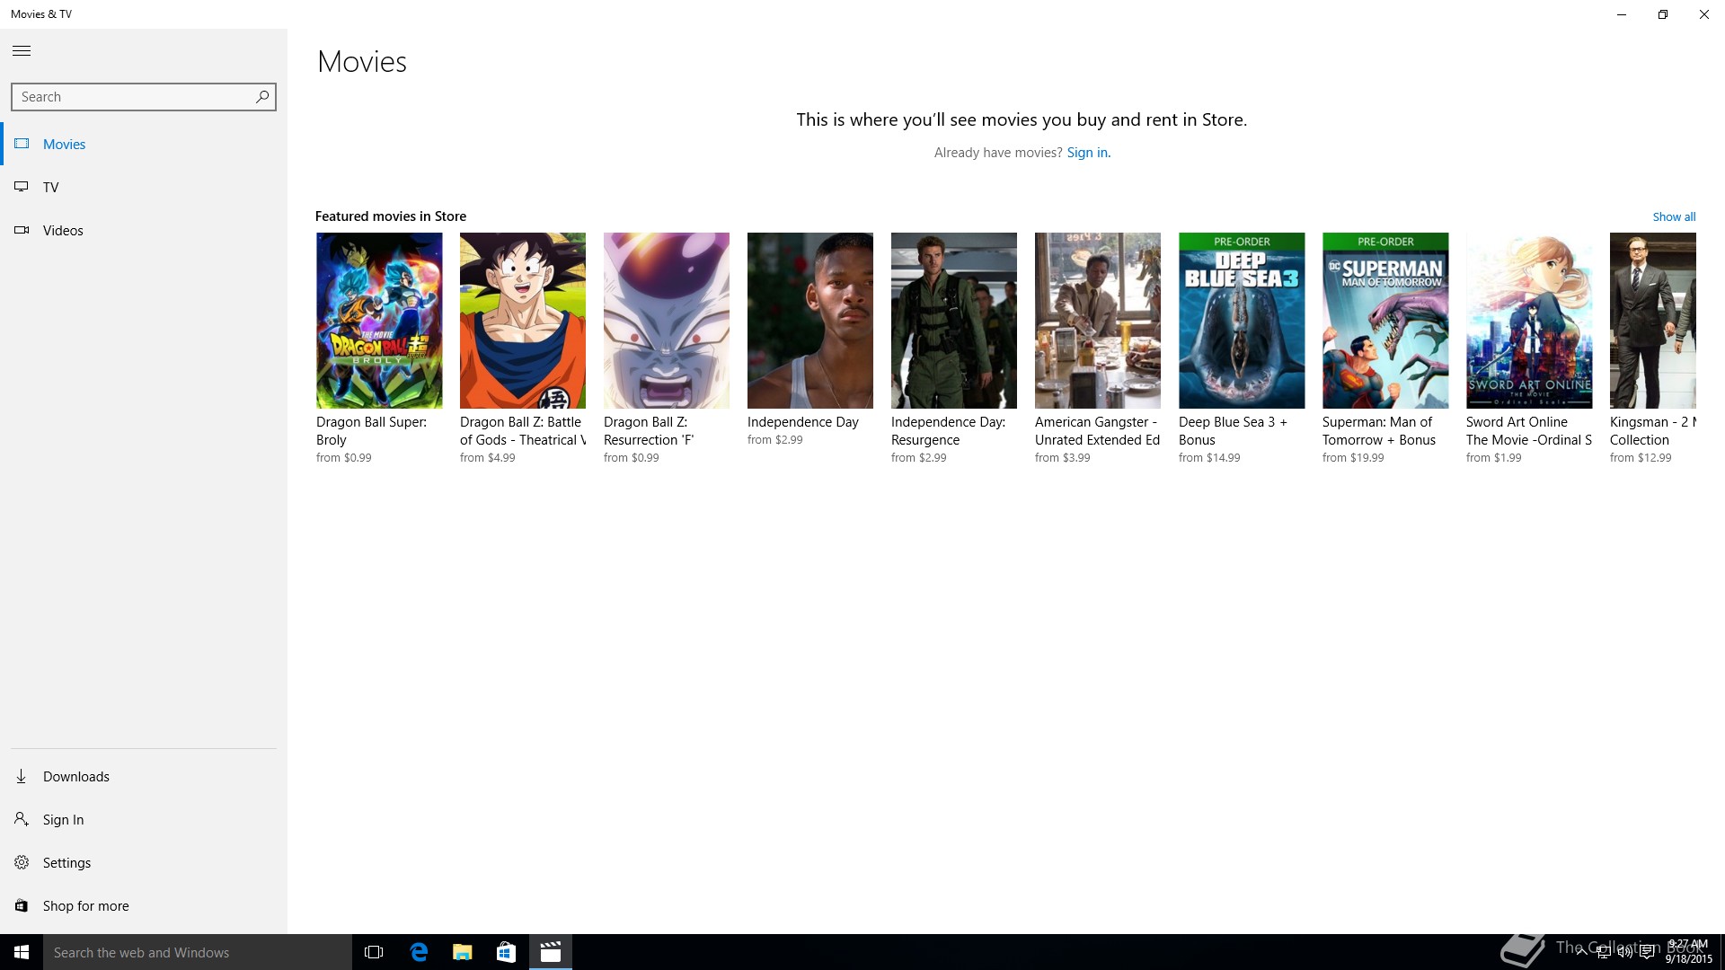1725x970 pixels.
Task: Click the Shop for more bag icon
Action: click(22, 905)
